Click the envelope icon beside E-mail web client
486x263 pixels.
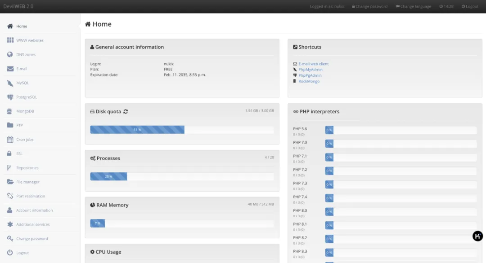pyautogui.click(x=295, y=64)
